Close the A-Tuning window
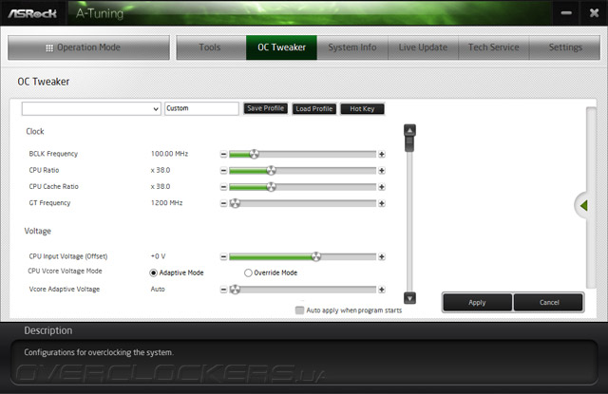Image resolution: width=608 pixels, height=394 pixels. tap(594, 13)
